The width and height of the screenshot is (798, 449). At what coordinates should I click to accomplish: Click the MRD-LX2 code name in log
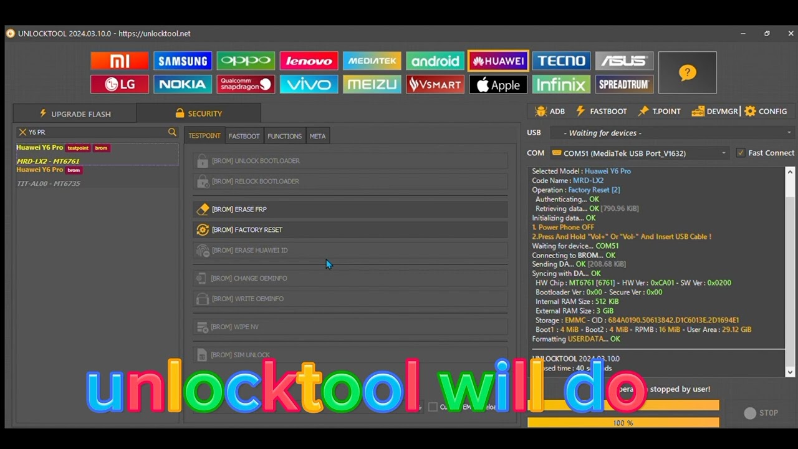point(588,180)
